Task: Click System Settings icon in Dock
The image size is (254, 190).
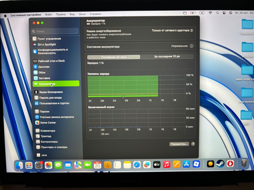Action: [39, 165]
